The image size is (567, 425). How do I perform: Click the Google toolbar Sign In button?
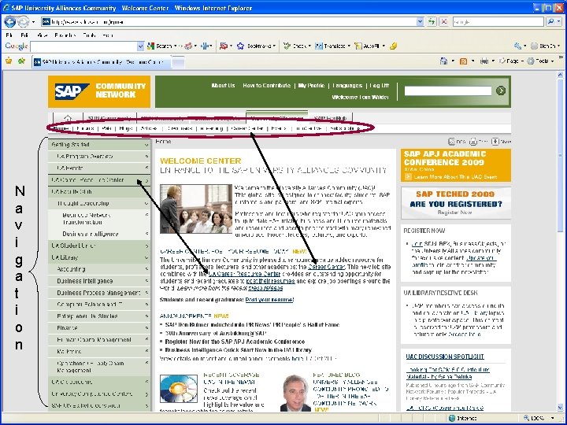543,46
